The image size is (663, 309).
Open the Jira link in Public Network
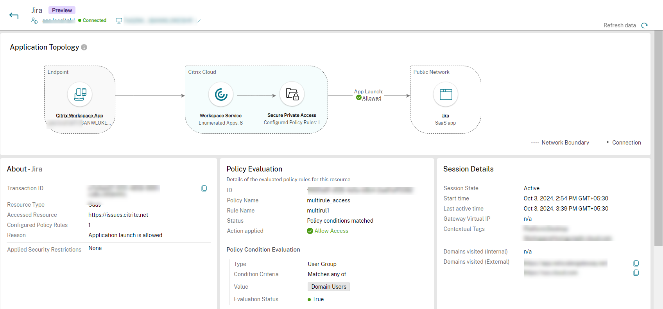(445, 116)
